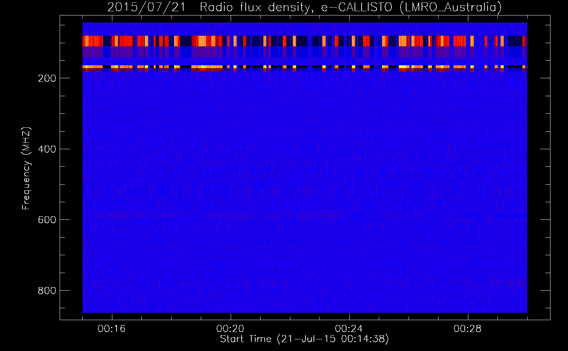
Task: Click the 00:16 time tick label
Action: (112, 329)
